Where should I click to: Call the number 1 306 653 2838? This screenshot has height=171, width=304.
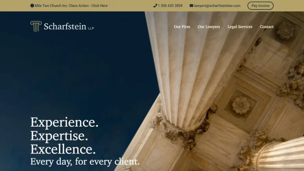(170, 6)
